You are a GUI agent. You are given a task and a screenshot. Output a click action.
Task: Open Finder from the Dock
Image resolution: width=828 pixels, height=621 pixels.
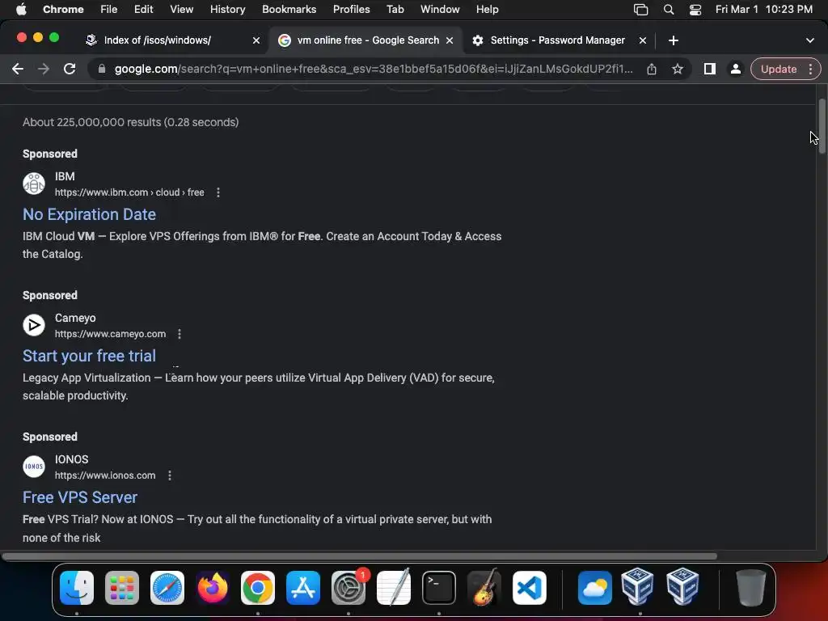click(x=77, y=588)
